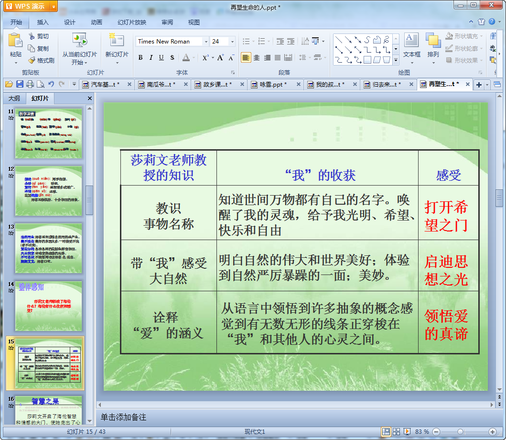
Task: Increase font size icon
Action: point(220,57)
